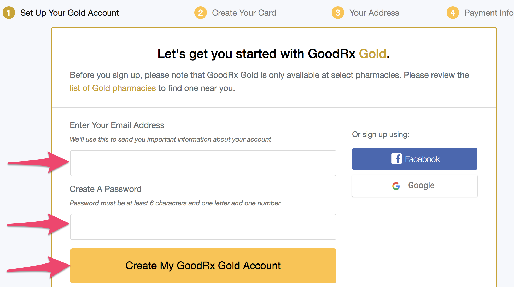Go to the Your Address step
Image resolution: width=514 pixels, height=287 pixels.
coord(374,13)
